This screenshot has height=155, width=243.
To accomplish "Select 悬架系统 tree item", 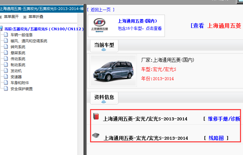I will [x=18, y=53].
